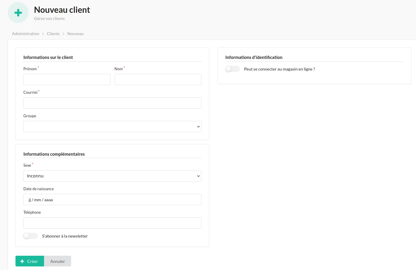Enable the 'S'abonner à la newsletter' switch
The width and height of the screenshot is (416, 270).
point(30,236)
